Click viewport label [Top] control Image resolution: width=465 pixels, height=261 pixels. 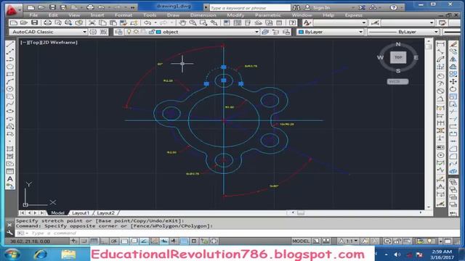click(x=35, y=42)
